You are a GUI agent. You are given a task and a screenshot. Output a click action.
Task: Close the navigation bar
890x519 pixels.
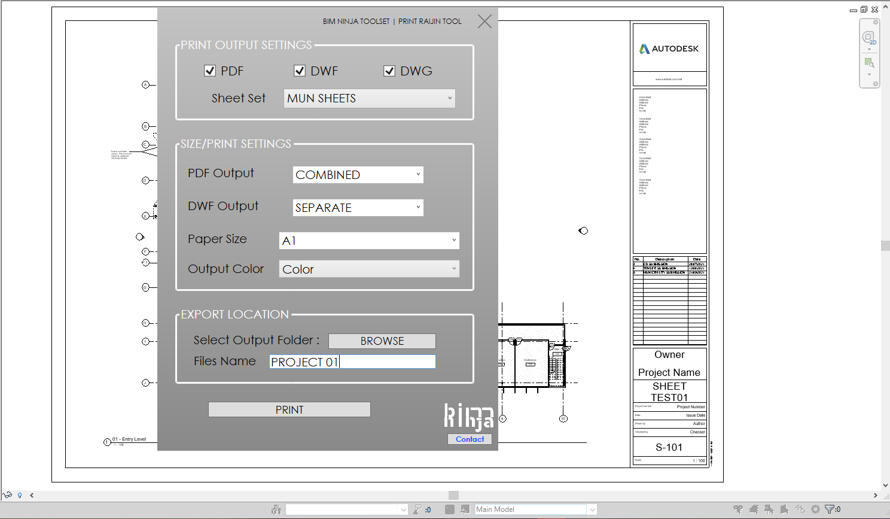tap(876, 22)
